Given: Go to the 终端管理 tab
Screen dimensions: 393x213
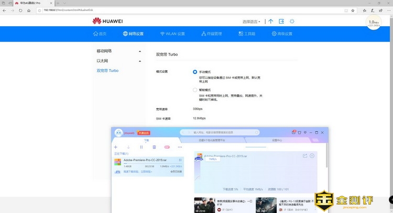Looking at the screenshot, I should [x=211, y=34].
